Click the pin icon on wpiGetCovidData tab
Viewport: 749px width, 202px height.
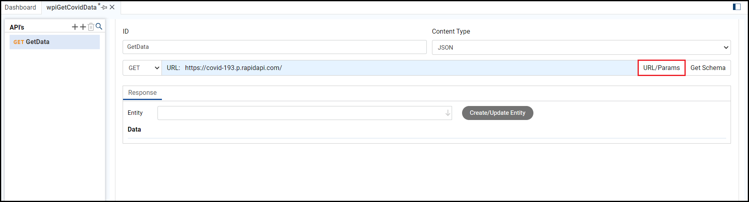(x=104, y=7)
